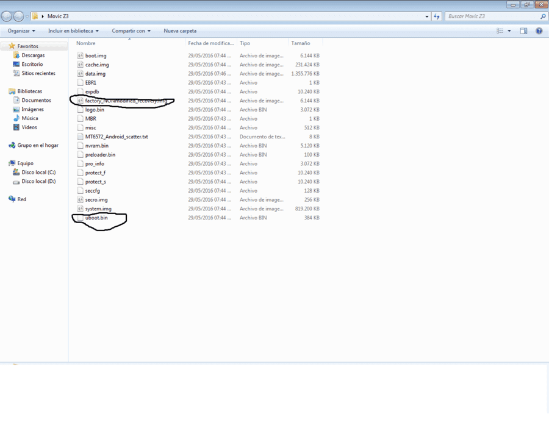Select the system.img file icon
The image size is (549, 439).
pos(80,209)
